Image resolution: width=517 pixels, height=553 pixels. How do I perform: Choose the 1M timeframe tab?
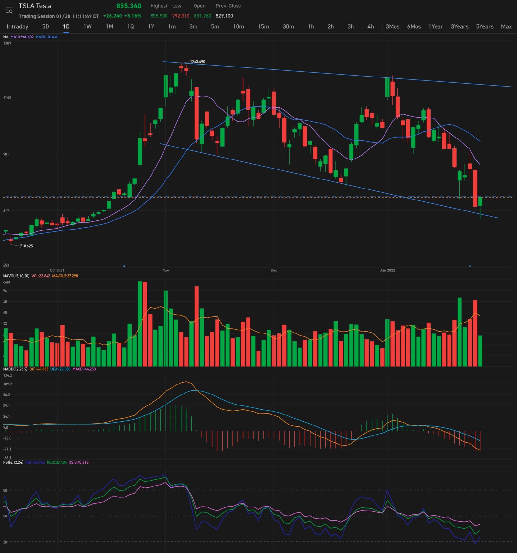coord(110,26)
